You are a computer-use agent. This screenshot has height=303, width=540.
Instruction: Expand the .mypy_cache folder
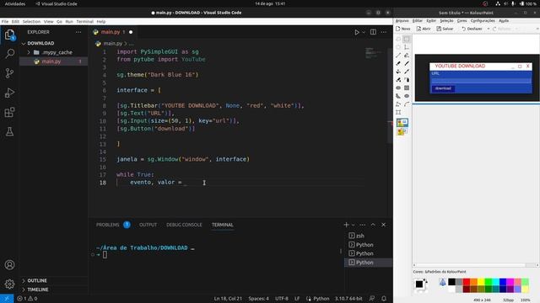[53, 52]
